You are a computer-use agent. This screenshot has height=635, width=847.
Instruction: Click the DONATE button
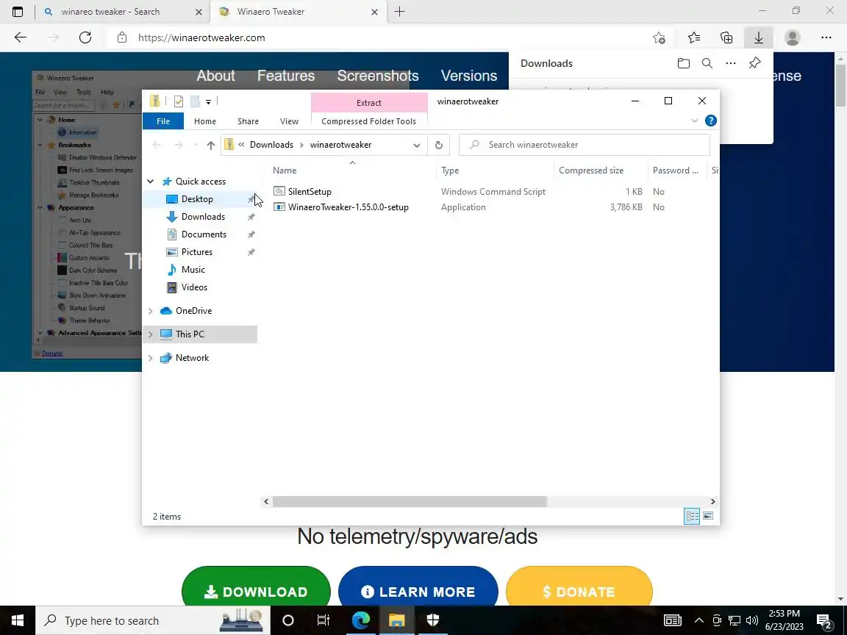point(579,591)
